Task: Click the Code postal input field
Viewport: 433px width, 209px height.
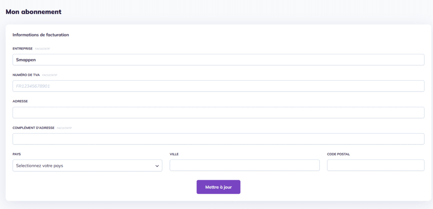Action: tap(375, 165)
